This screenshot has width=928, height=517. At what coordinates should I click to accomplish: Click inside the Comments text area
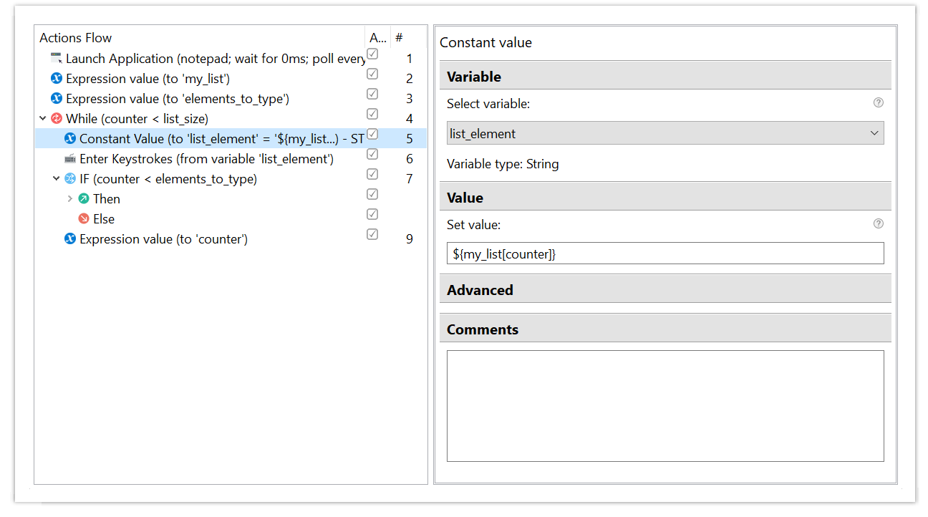(x=665, y=406)
